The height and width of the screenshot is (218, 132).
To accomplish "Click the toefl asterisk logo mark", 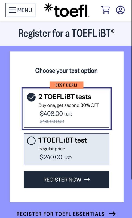I will (x=48, y=7).
